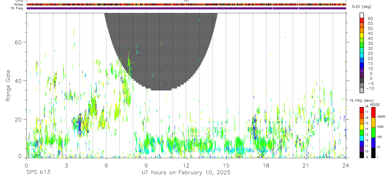Click the multicolored Noise strip bar

[186, 4]
